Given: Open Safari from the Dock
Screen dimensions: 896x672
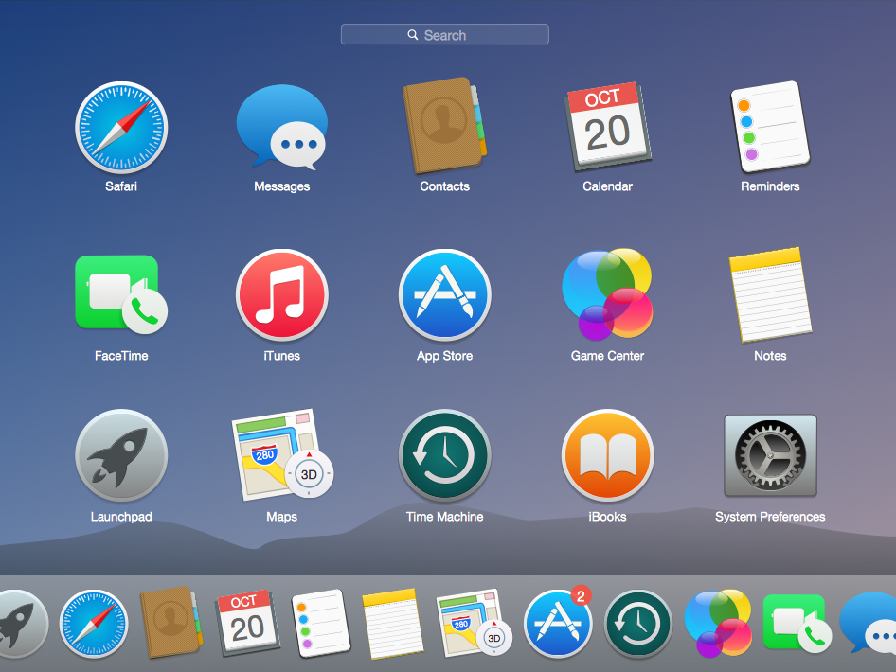Looking at the screenshot, I should click(94, 624).
